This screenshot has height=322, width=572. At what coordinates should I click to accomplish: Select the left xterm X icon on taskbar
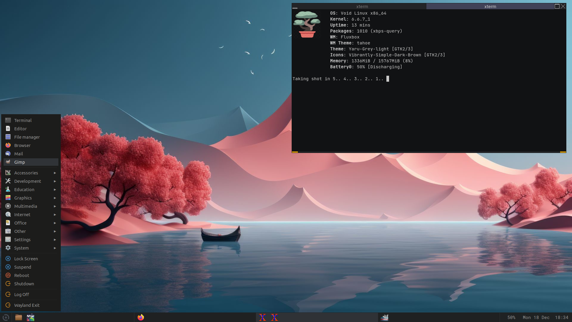coord(263,318)
